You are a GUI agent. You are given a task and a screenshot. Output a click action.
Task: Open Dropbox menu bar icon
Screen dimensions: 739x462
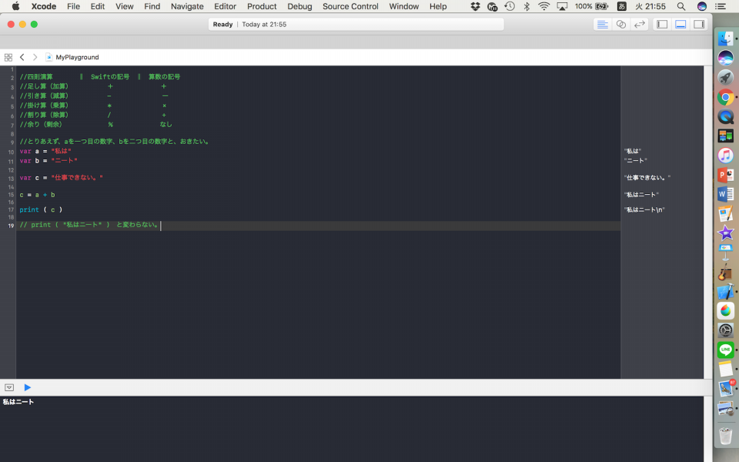click(x=475, y=6)
